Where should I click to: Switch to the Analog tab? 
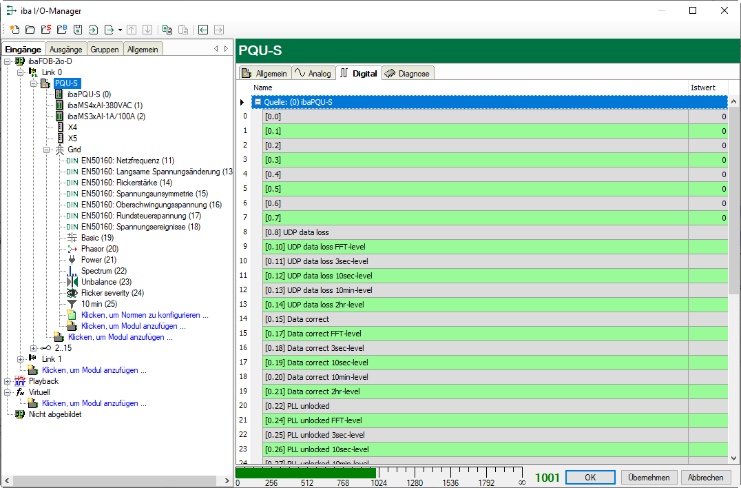(x=313, y=73)
